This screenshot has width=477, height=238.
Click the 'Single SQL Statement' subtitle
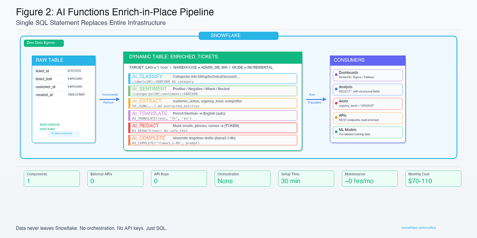(x=91, y=23)
